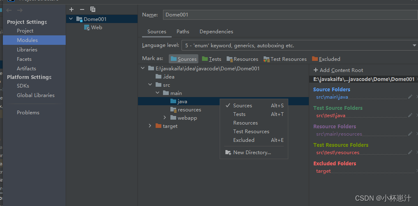Collapse the src folder node
The width and height of the screenshot is (418, 206).
[x=150, y=85]
